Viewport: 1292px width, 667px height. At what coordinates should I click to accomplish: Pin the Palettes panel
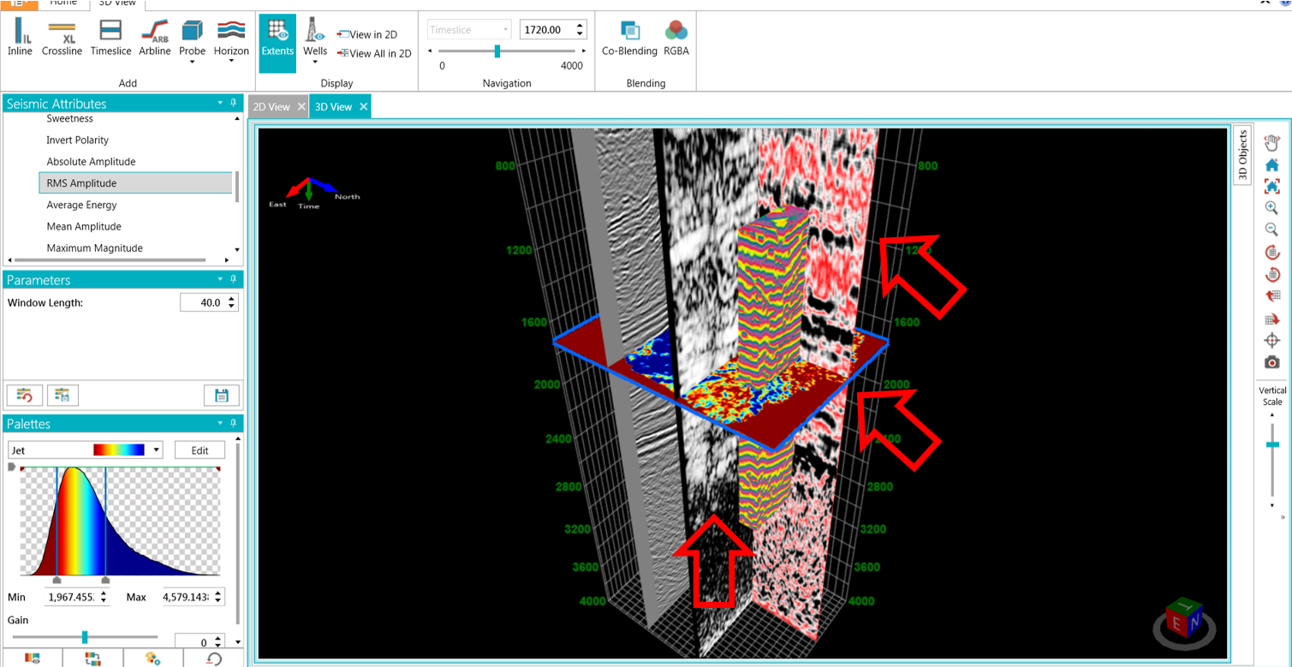(x=233, y=423)
